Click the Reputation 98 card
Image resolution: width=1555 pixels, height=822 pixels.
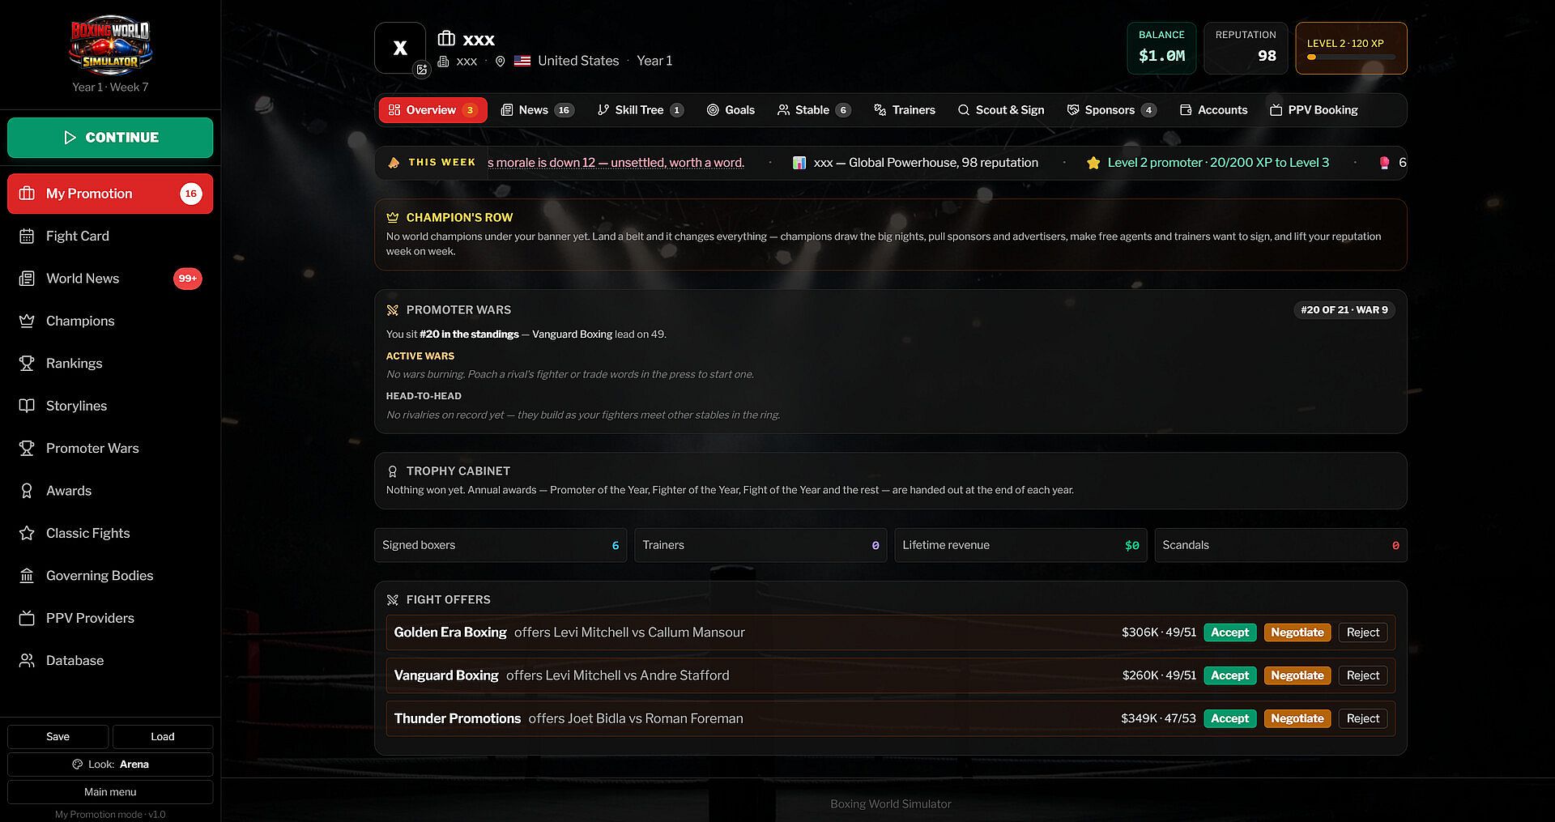pos(1246,48)
